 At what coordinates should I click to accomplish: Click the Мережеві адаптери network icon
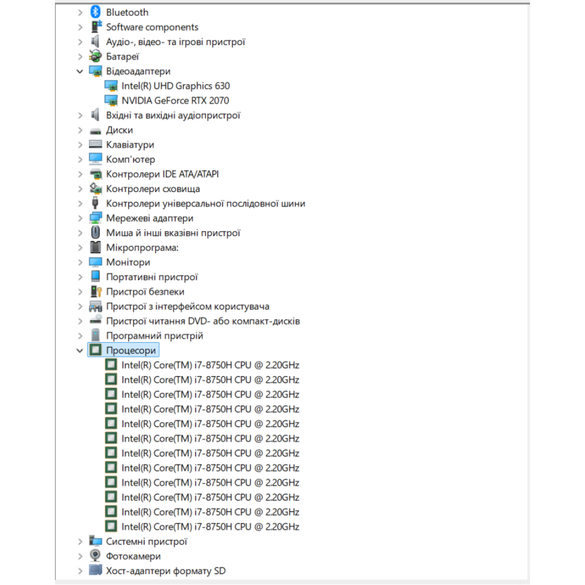click(95, 218)
